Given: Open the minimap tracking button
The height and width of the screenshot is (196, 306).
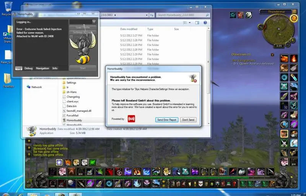Looking at the screenshot, I should (x=260, y=26).
